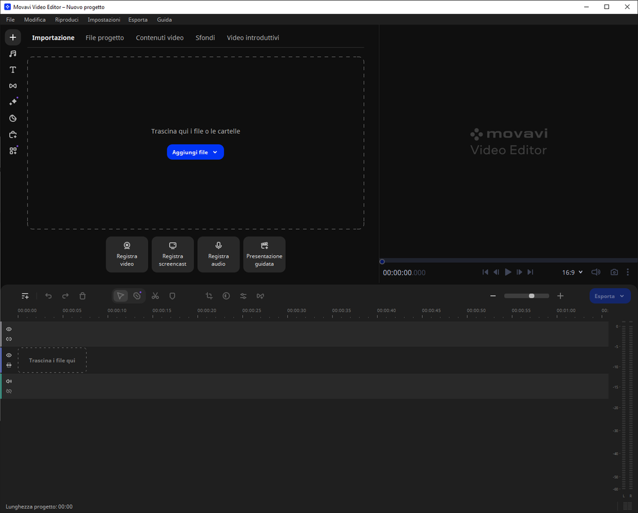Open the preview three-dot options menu
This screenshot has width=638, height=513.
(x=628, y=272)
